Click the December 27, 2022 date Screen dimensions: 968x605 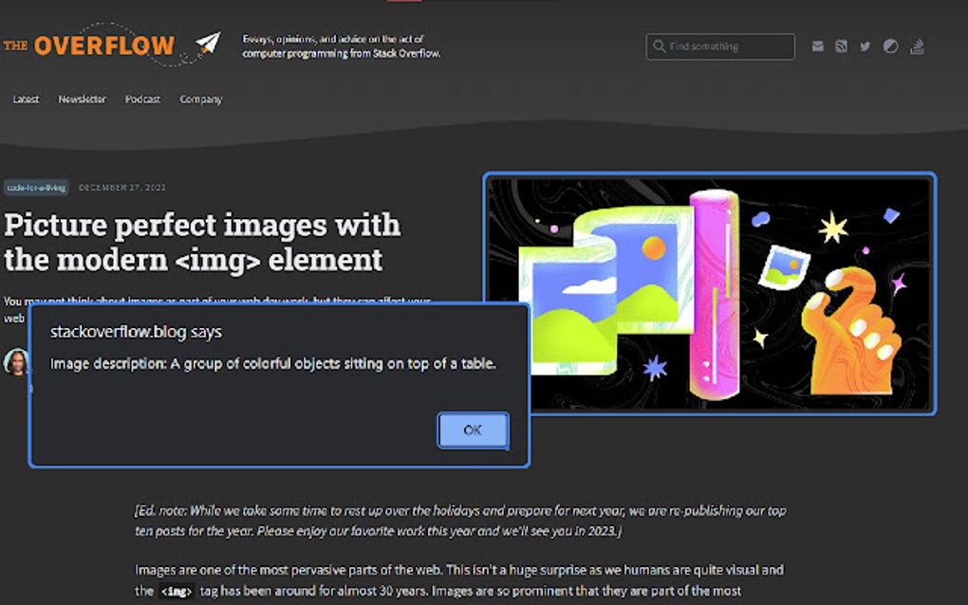122,188
